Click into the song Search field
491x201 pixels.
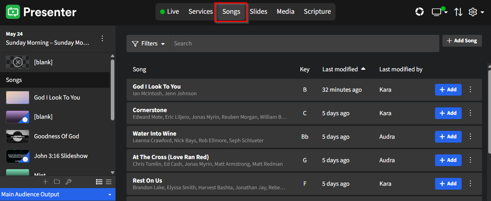pos(305,43)
